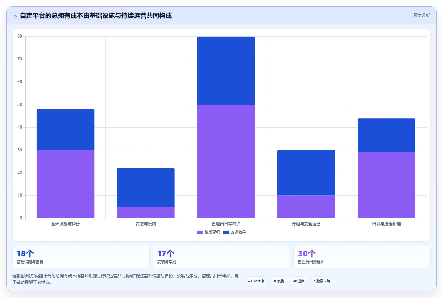Click the purple segment of 升级与安全运营 bar
The height and width of the screenshot is (298, 443).
coord(306,207)
